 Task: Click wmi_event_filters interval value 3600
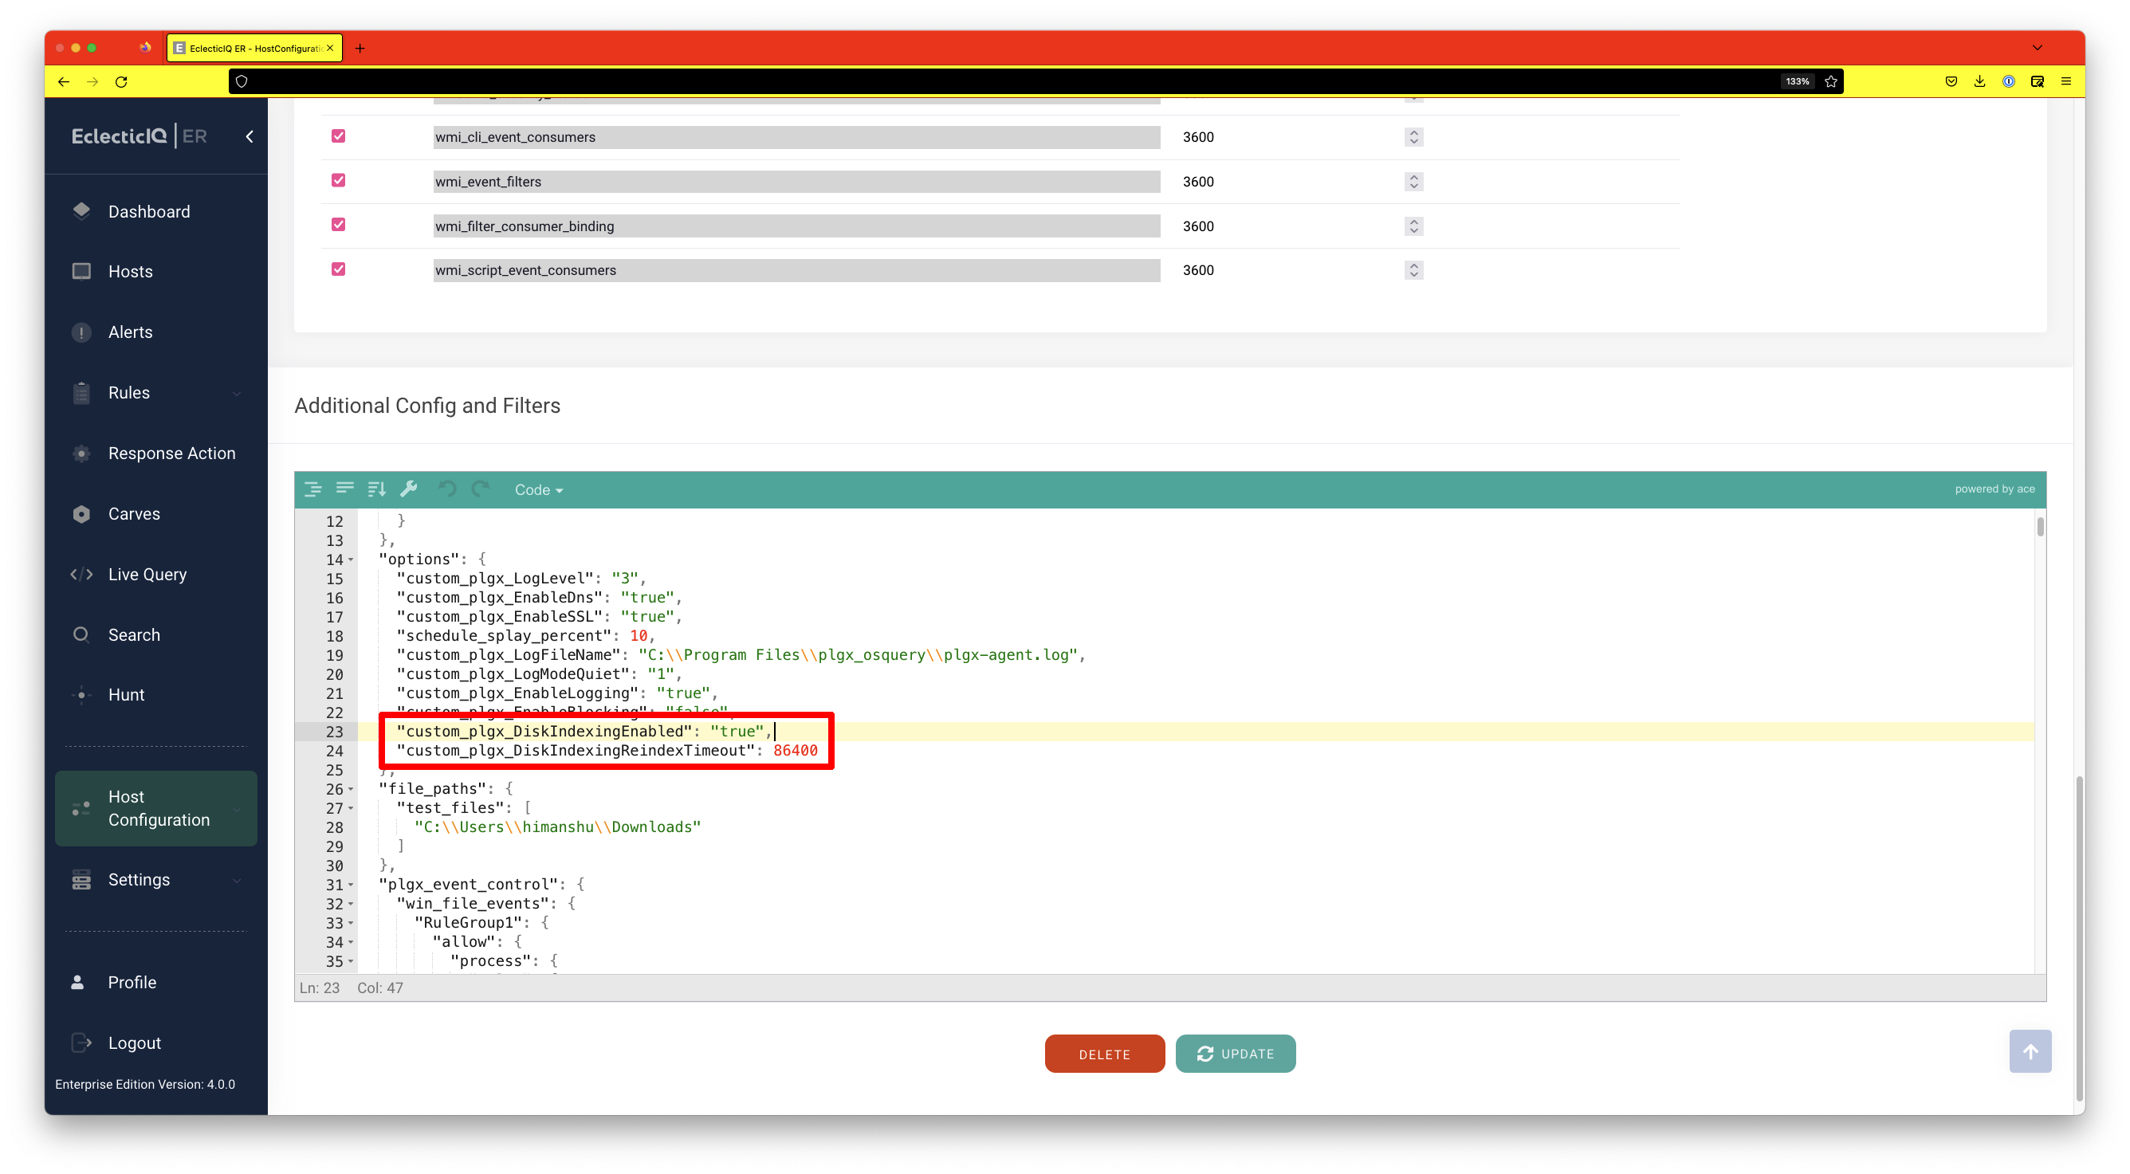tap(1198, 182)
